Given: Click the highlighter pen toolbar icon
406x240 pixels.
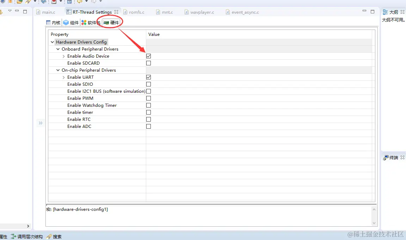Looking at the screenshot, I should tap(28, 1).
